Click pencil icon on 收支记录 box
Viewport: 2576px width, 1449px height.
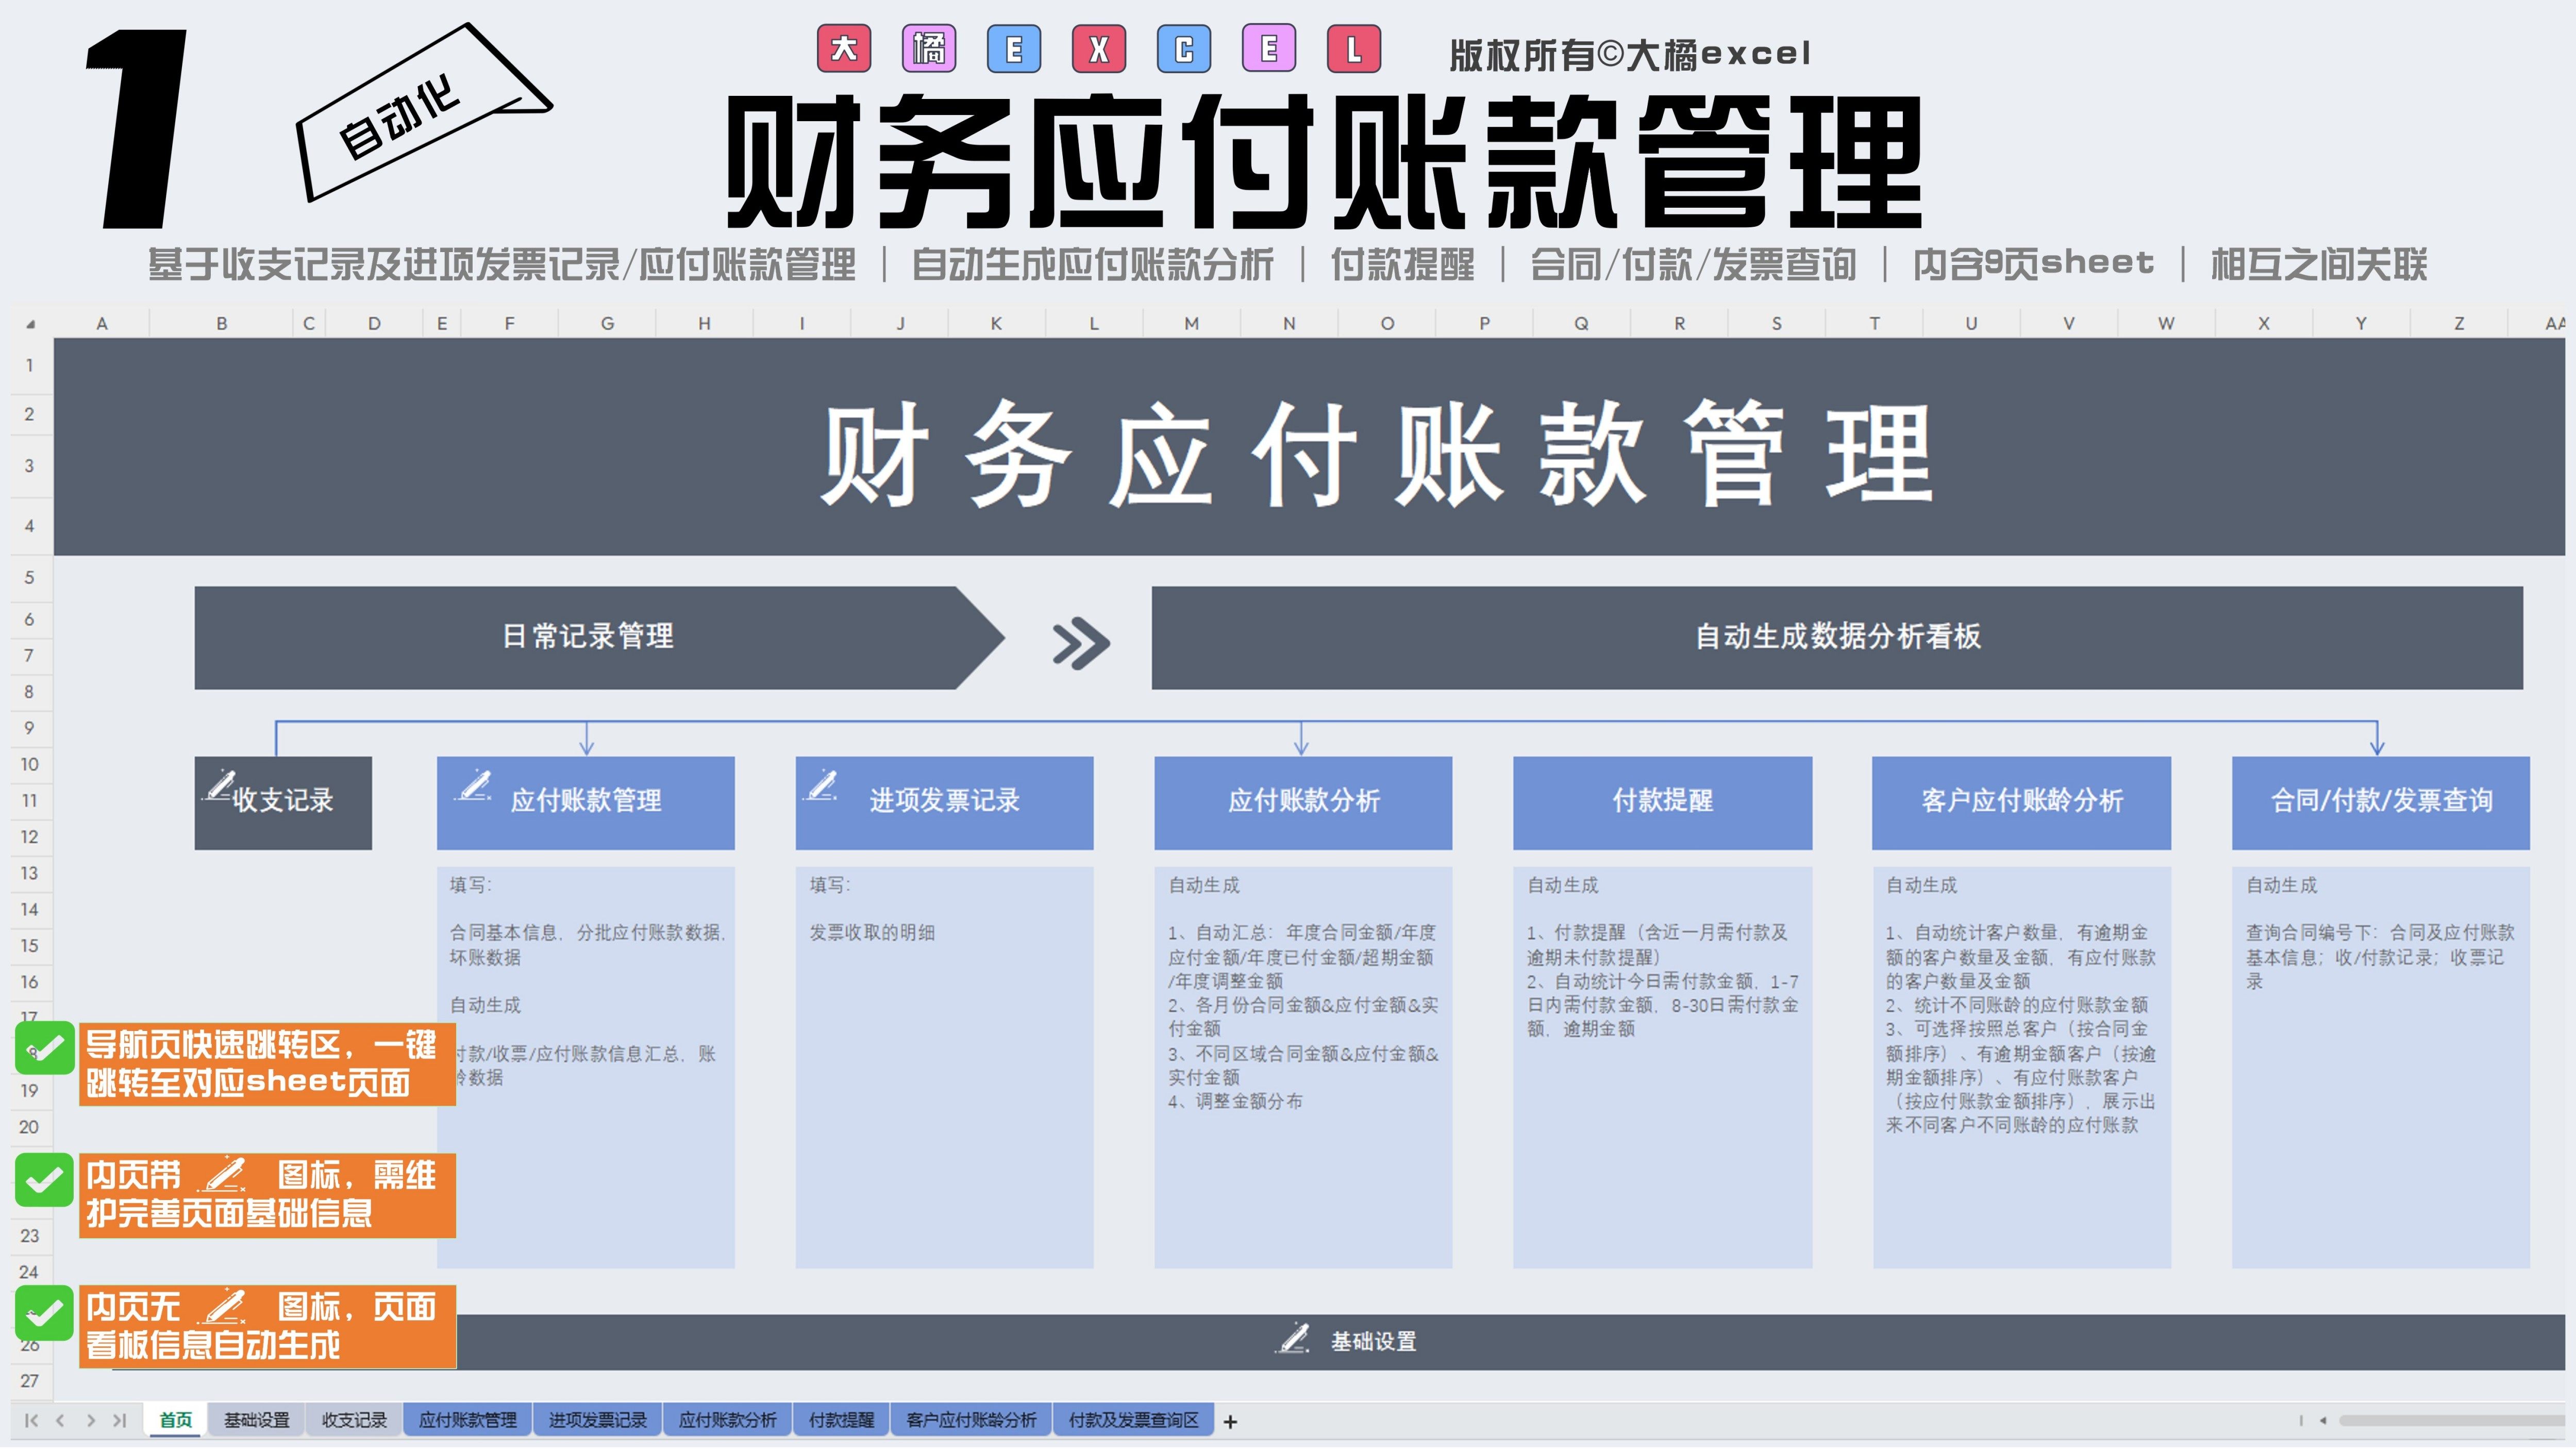220,785
